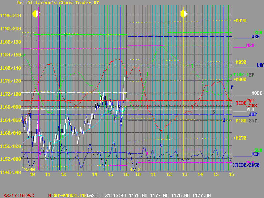Click the green H marker under the second-day trough
Image resolution: width=264 pixels, height=198 pixels.
[x=167, y=137]
